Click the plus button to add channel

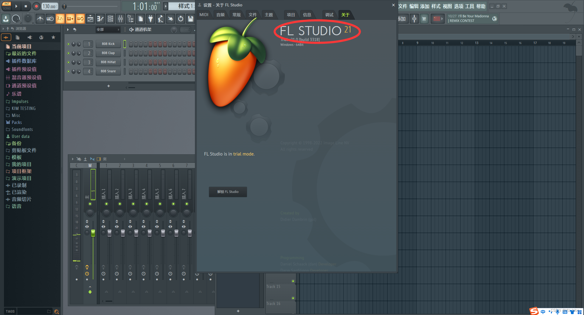109,86
